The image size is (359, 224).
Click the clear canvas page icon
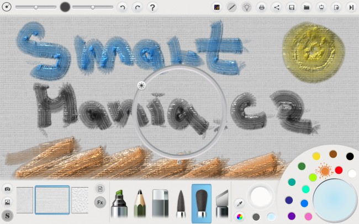pyautogui.click(x=336, y=8)
